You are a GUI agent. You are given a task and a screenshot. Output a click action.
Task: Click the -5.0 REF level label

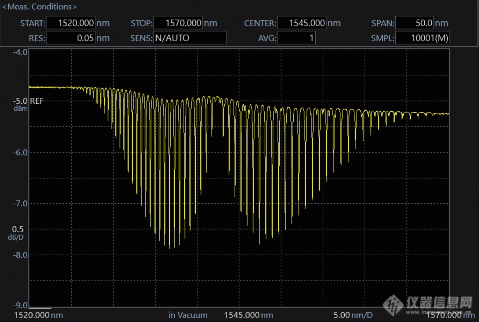point(28,101)
